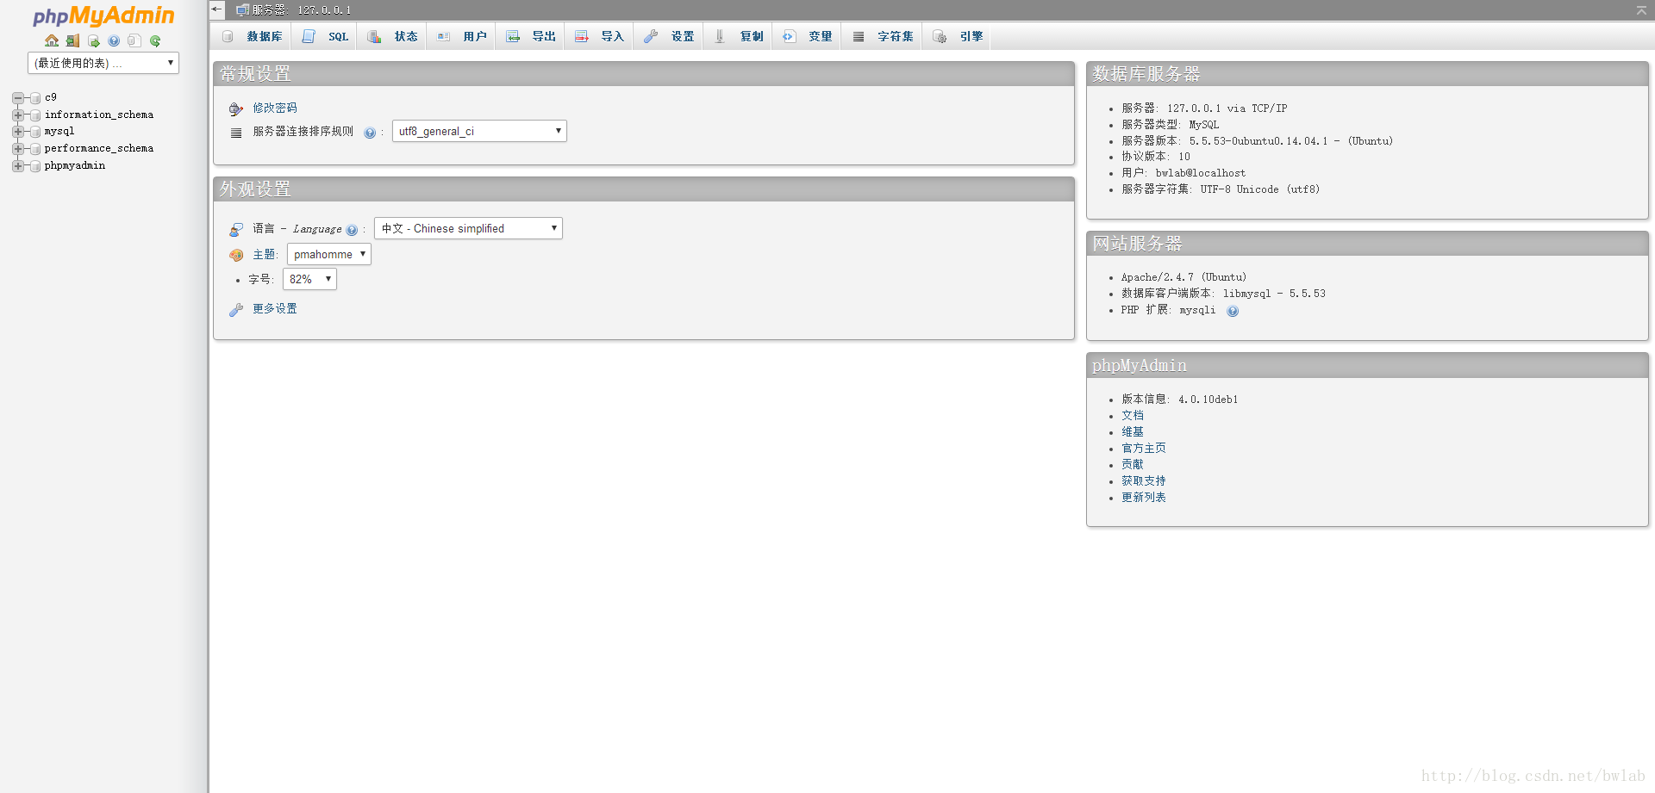Click the 修改密码 link
The image size is (1655, 793).
pos(275,108)
